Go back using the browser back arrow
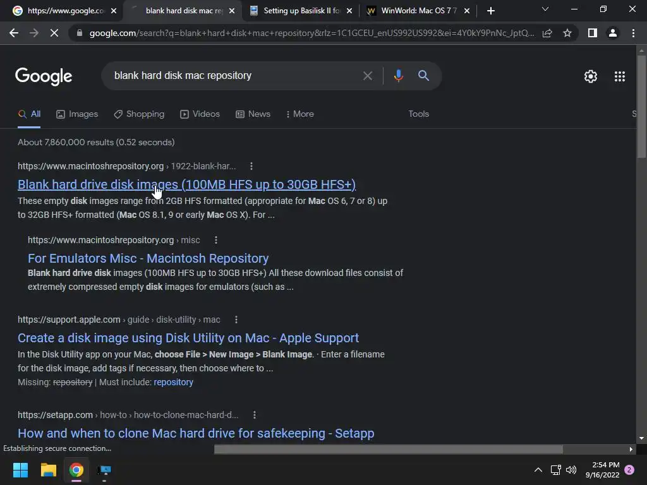The width and height of the screenshot is (647, 485). [14, 33]
